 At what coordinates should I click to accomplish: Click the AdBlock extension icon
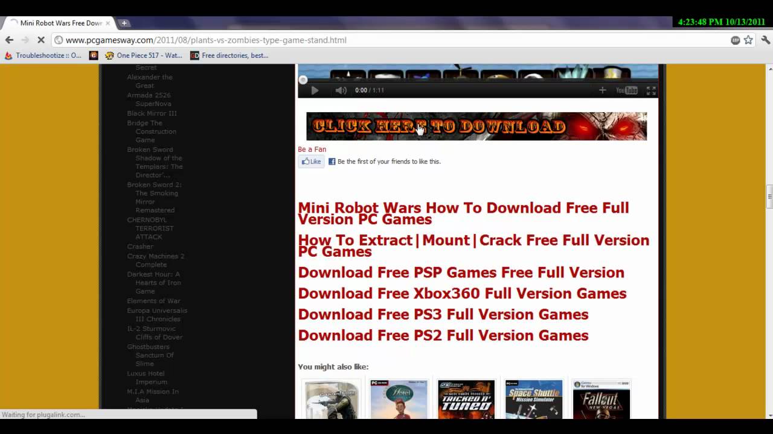736,40
